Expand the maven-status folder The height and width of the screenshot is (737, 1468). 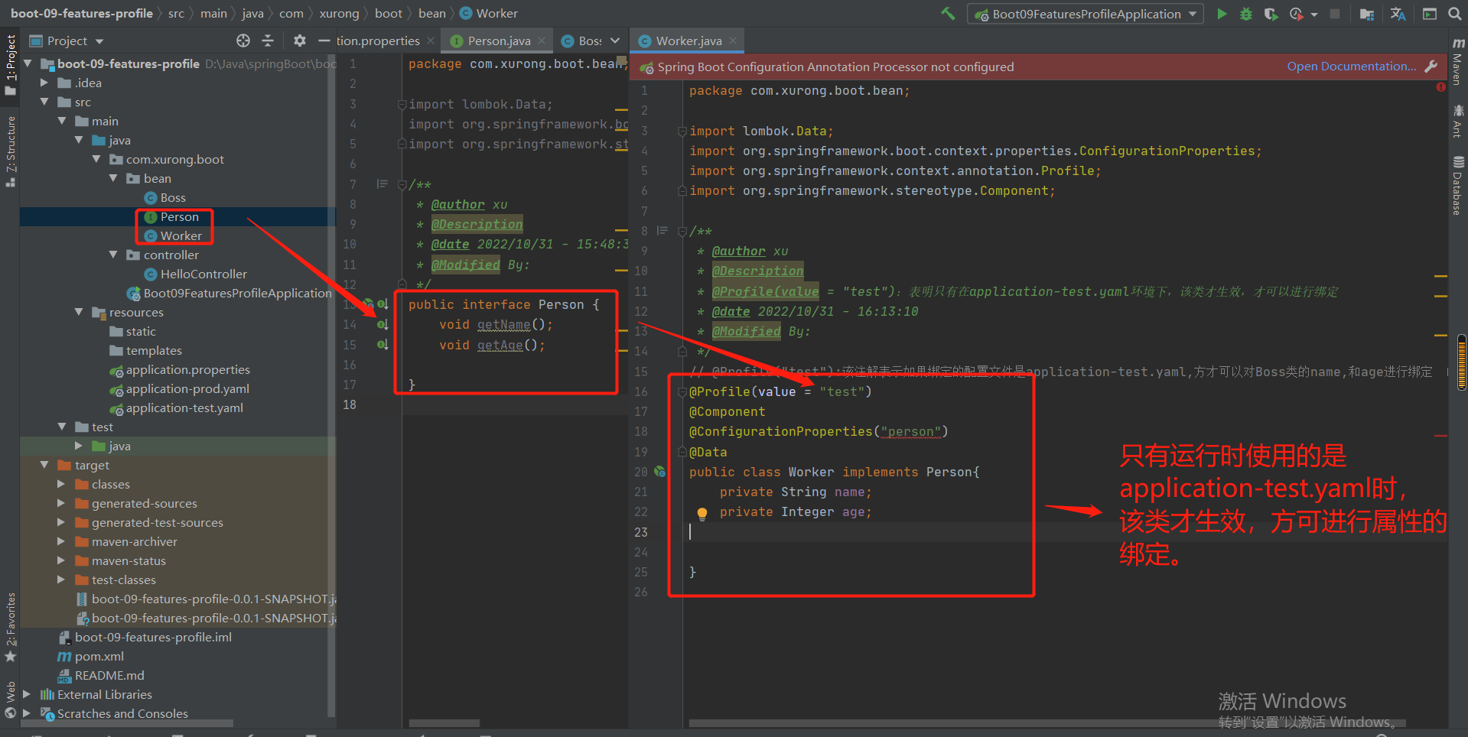[x=62, y=560]
